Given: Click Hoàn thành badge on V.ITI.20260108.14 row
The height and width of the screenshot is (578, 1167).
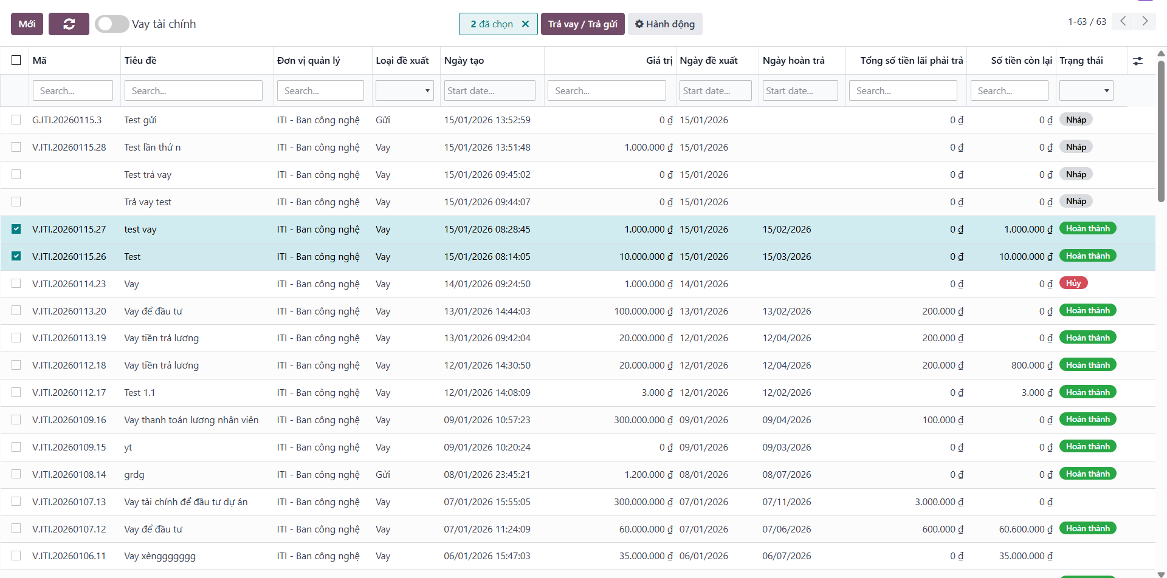Looking at the screenshot, I should tap(1087, 474).
